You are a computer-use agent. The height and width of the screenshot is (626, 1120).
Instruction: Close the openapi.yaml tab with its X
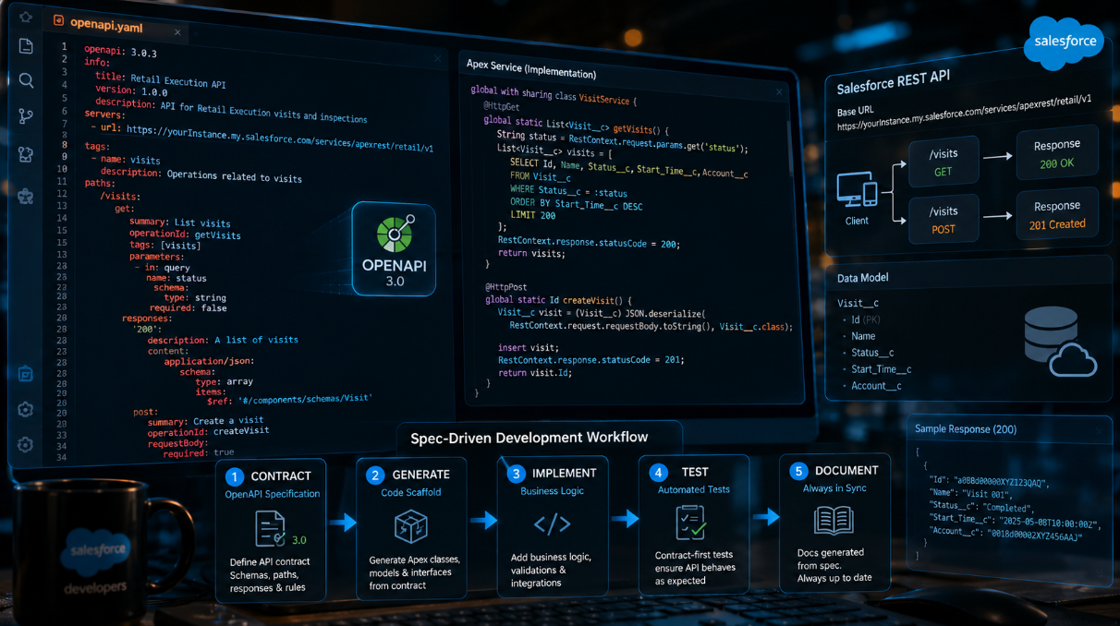pos(177,32)
